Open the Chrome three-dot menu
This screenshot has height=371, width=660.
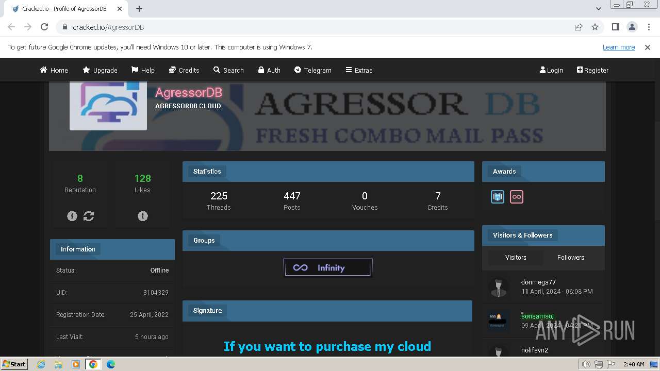(649, 27)
